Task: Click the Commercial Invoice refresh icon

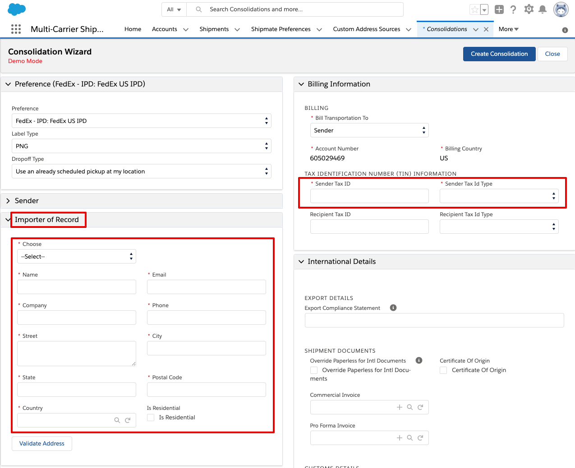Action: pos(420,407)
